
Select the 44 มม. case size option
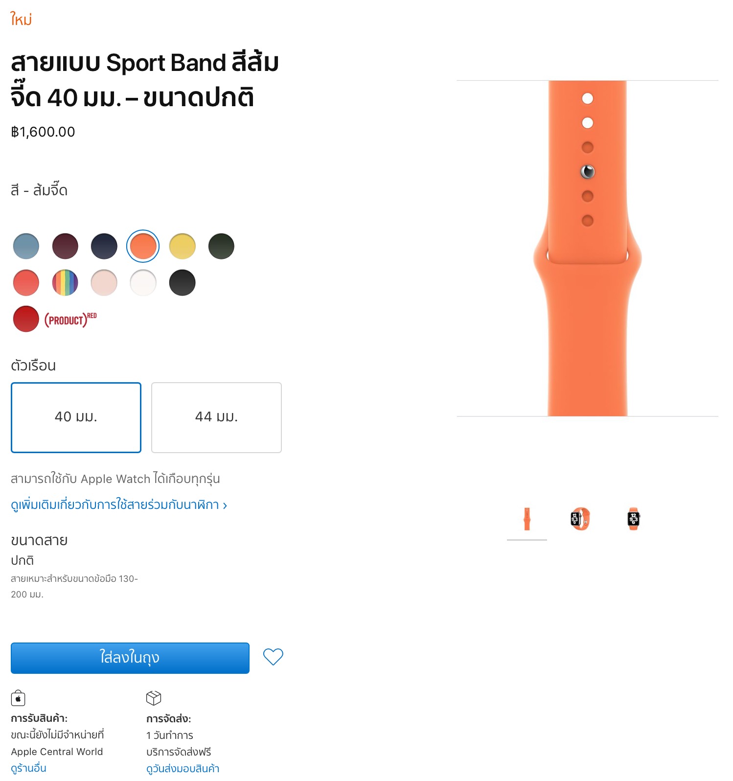pyautogui.click(x=216, y=417)
